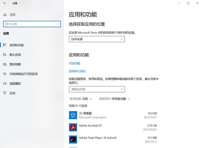
Task: Open the 应用执行别名 link
Action: click(77, 71)
